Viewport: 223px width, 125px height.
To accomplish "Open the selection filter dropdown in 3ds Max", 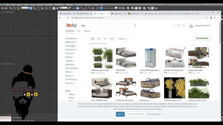I will [25, 8].
